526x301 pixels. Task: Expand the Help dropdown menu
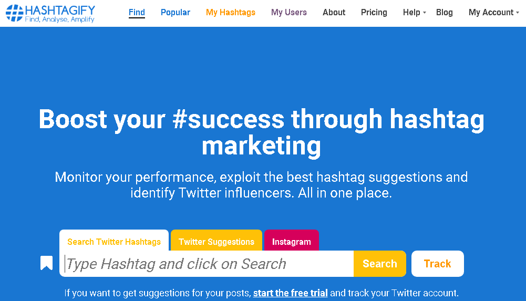[x=414, y=13]
